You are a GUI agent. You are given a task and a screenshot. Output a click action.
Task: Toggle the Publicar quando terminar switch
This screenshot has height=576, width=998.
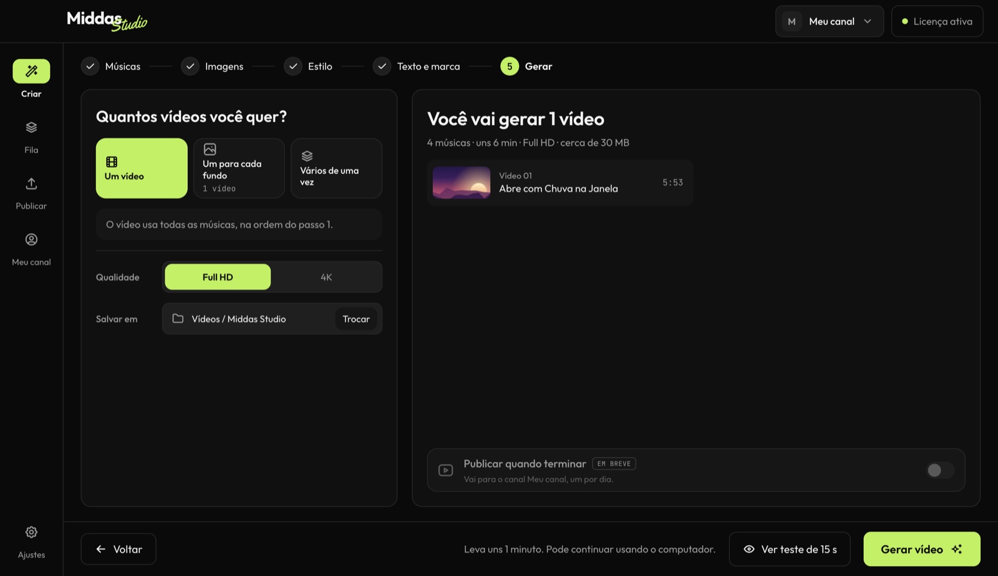pos(940,470)
